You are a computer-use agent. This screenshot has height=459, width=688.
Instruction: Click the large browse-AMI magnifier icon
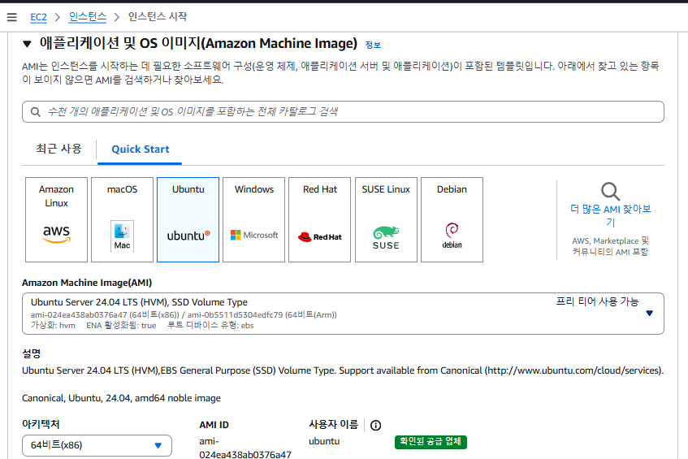[x=610, y=192]
